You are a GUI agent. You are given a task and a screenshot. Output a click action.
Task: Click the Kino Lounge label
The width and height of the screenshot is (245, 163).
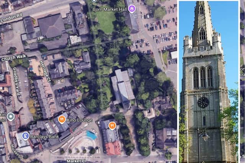(80, 120)
